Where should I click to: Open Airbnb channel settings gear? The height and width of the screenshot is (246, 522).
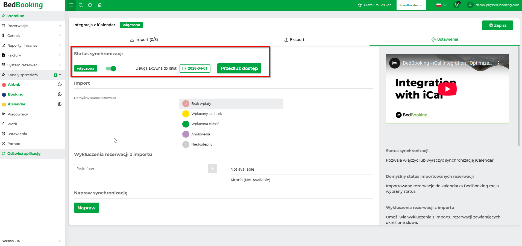[x=60, y=84]
